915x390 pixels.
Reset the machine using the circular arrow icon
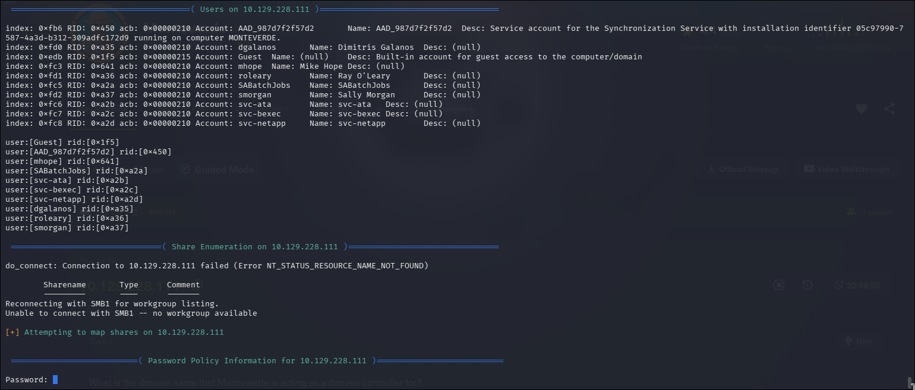[x=807, y=285]
